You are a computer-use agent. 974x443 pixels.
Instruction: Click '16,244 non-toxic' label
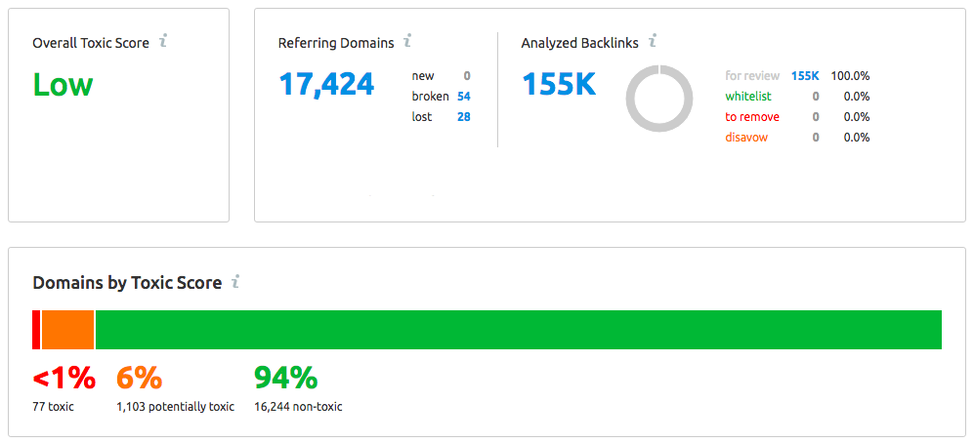point(298,407)
